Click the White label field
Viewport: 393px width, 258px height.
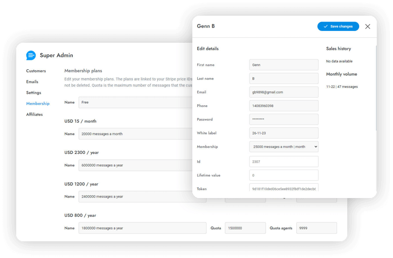pyautogui.click(x=284, y=133)
